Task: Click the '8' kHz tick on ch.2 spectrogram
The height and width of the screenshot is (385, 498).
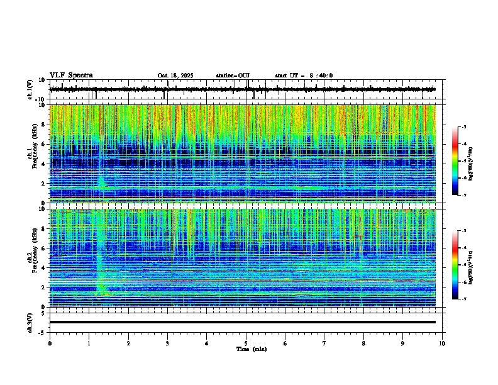Action: (43, 229)
